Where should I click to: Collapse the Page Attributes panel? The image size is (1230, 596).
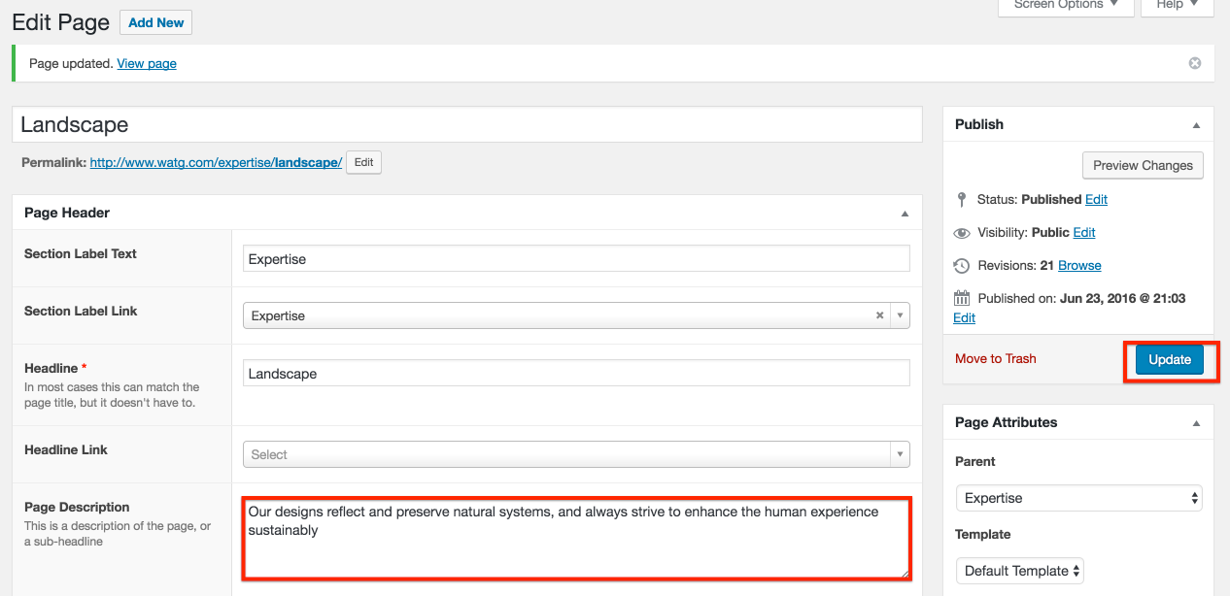1196,423
